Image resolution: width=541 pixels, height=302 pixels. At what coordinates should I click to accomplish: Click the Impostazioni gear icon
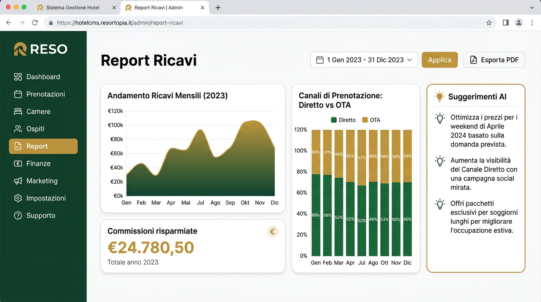click(18, 198)
